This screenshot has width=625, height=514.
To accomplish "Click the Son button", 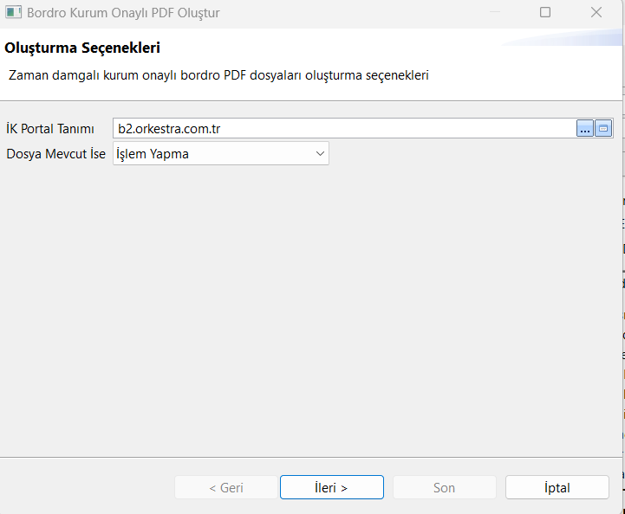I will tap(444, 487).
